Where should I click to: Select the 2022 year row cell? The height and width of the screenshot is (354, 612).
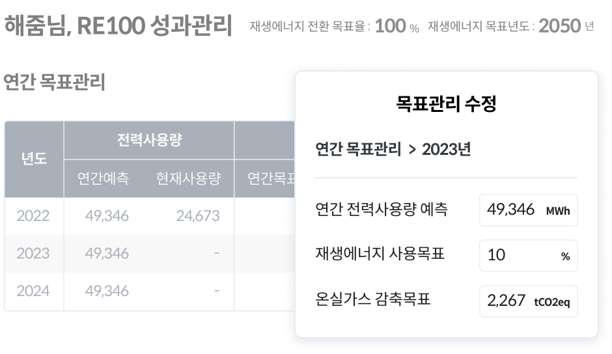pos(33,216)
